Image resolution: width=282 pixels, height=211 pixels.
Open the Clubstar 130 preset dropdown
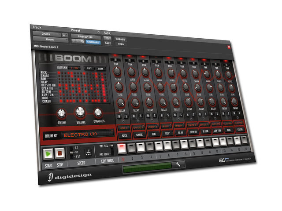pos(86,36)
